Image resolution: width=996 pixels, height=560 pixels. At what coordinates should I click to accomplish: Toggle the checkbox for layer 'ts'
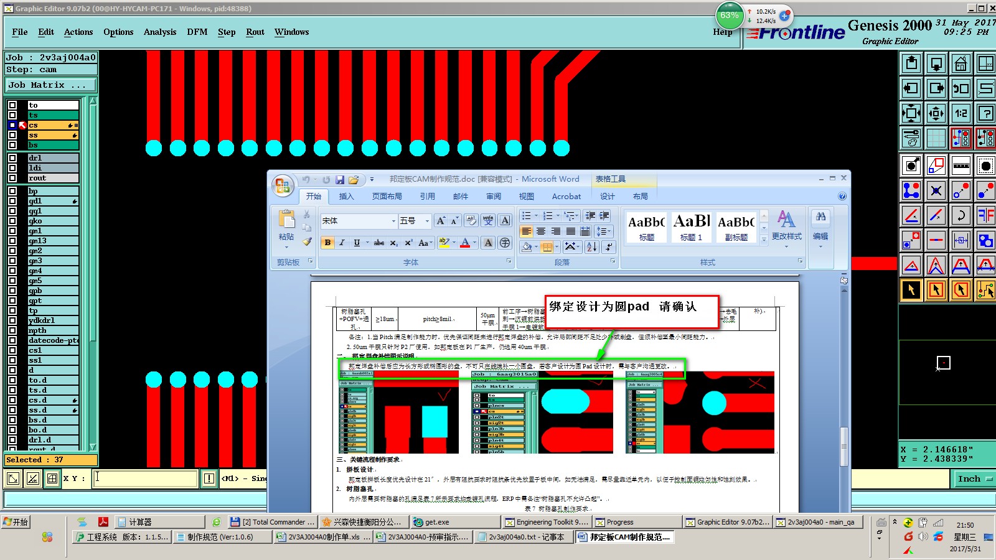point(12,115)
